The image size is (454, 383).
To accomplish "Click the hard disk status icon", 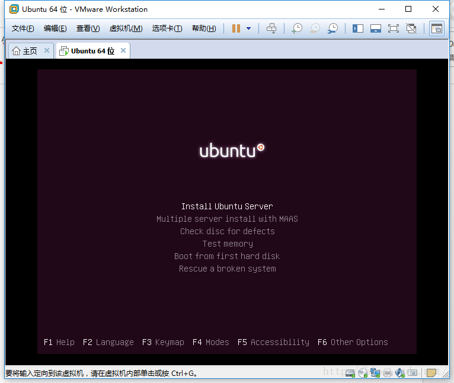I will coord(350,373).
